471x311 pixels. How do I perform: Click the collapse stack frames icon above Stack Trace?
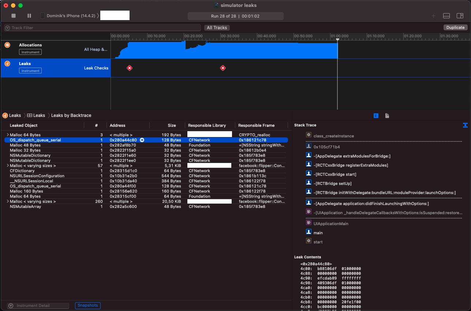point(465,125)
